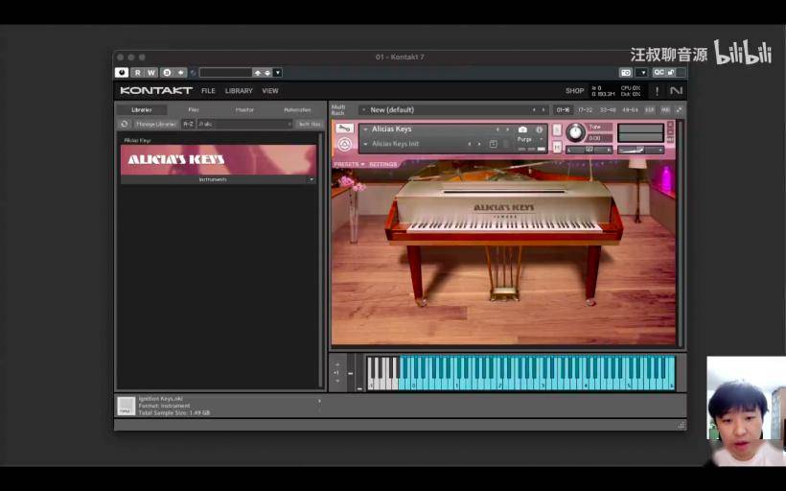786x491 pixels.
Task: Click the Native Instruments logo icon
Action: click(x=676, y=91)
